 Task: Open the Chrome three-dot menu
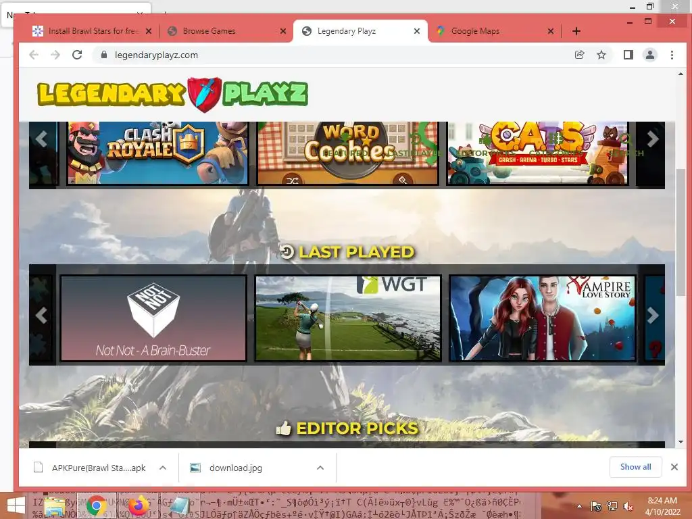click(672, 55)
